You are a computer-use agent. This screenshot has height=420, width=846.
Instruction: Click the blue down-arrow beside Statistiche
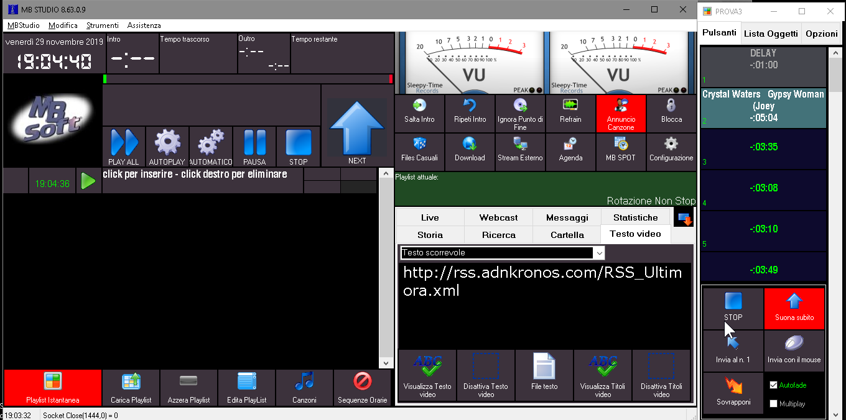[x=685, y=219]
